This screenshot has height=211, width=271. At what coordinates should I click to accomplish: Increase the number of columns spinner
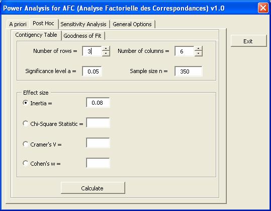point(199,49)
